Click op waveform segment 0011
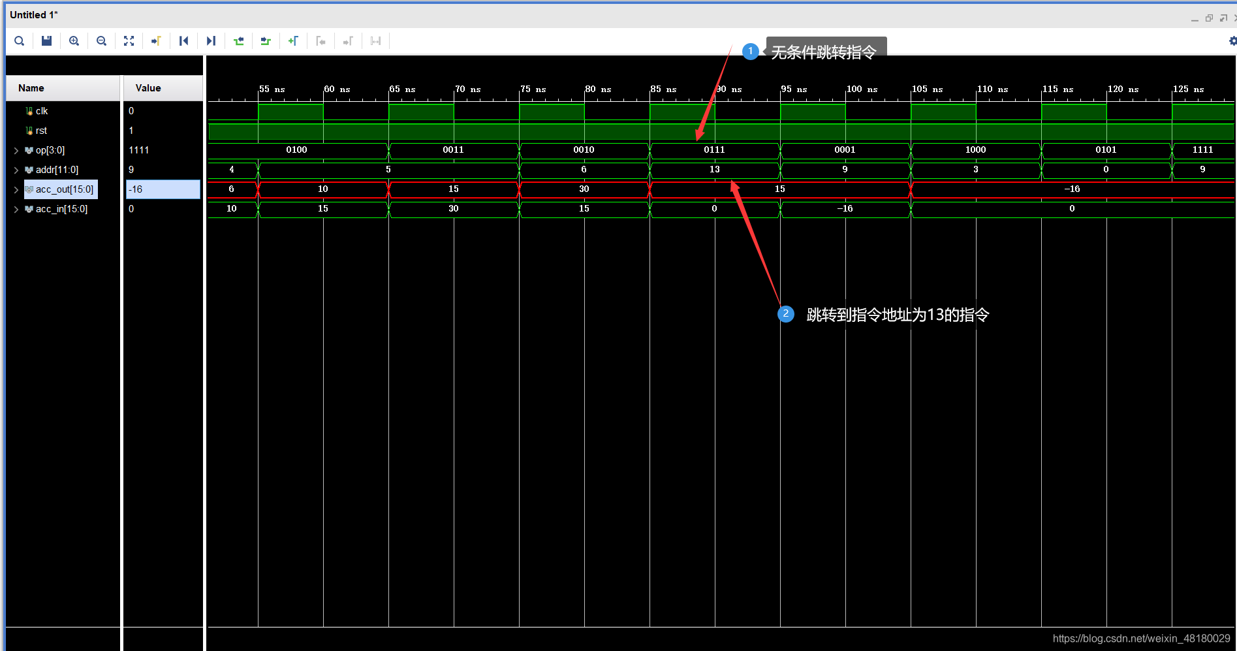This screenshot has height=651, width=1237. (454, 150)
